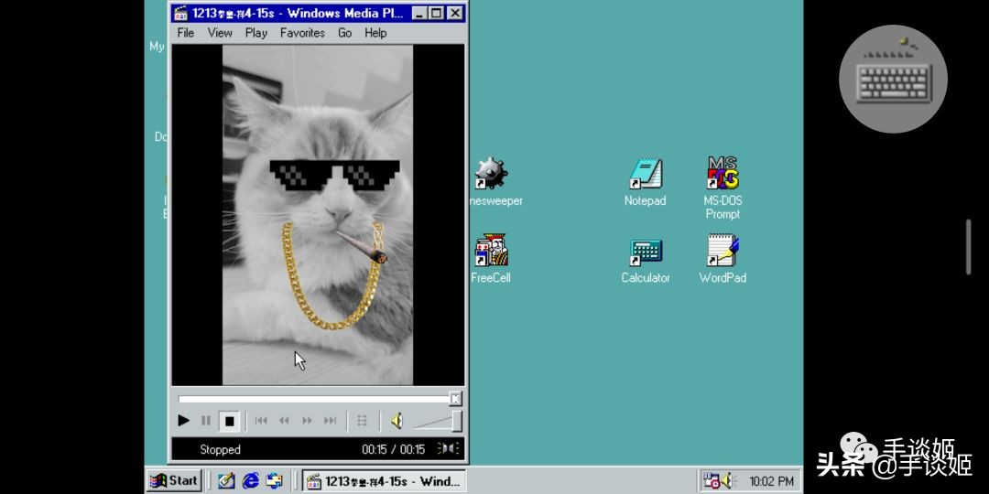The height and width of the screenshot is (494, 989).
Task: Select the WordPad desktop shortcut
Action: tap(723, 252)
